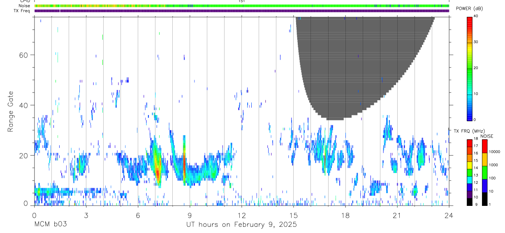Click the NOISE legend title

pos(487,136)
